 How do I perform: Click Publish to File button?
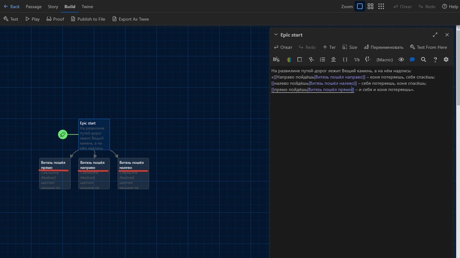pyautogui.click(x=88, y=19)
